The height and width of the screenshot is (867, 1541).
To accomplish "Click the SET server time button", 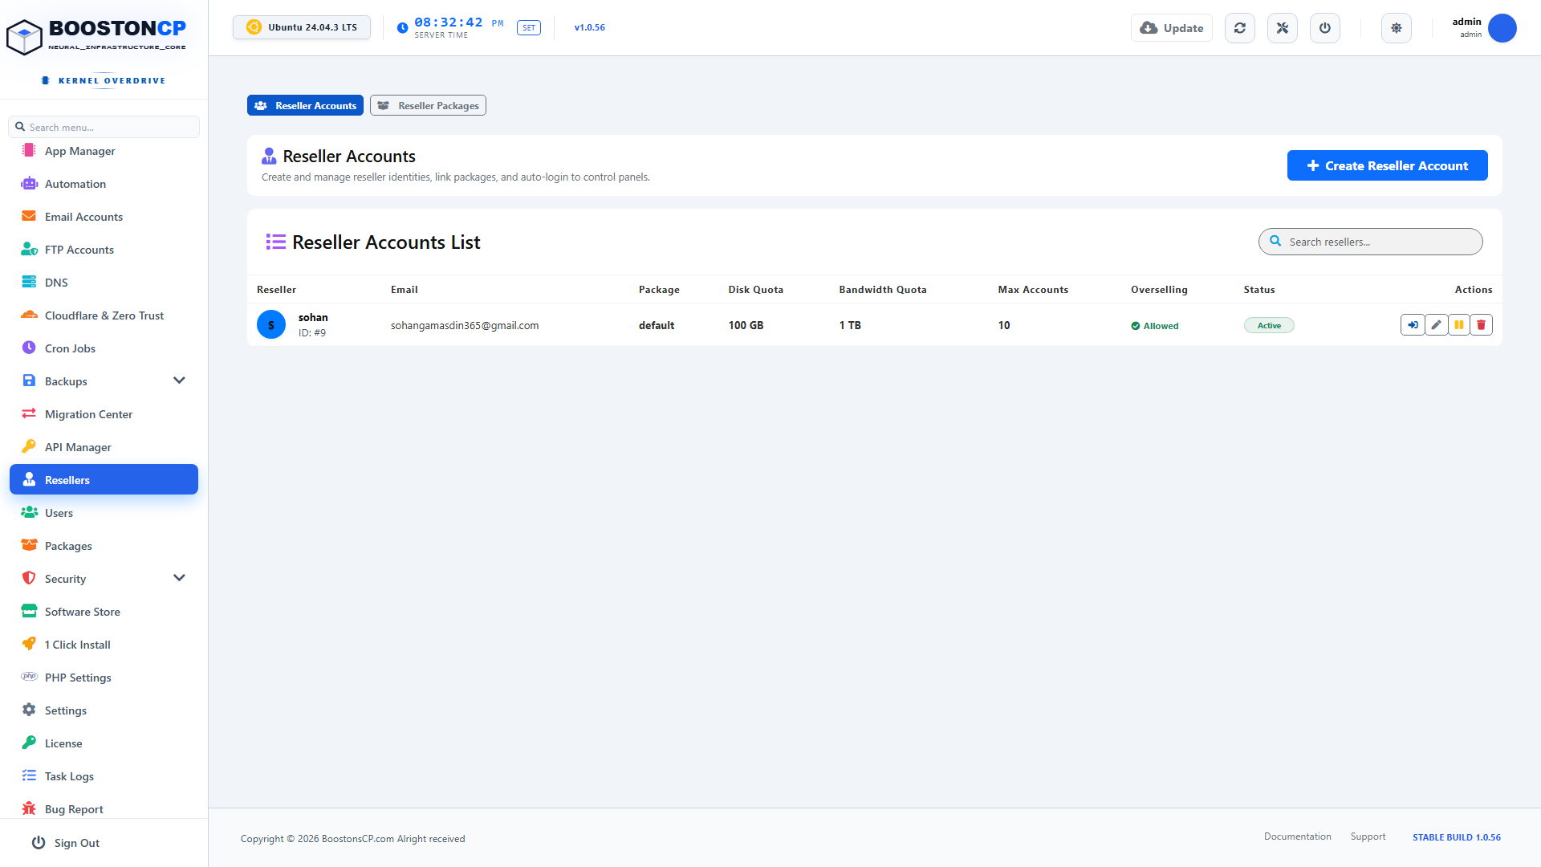I will click(x=528, y=28).
